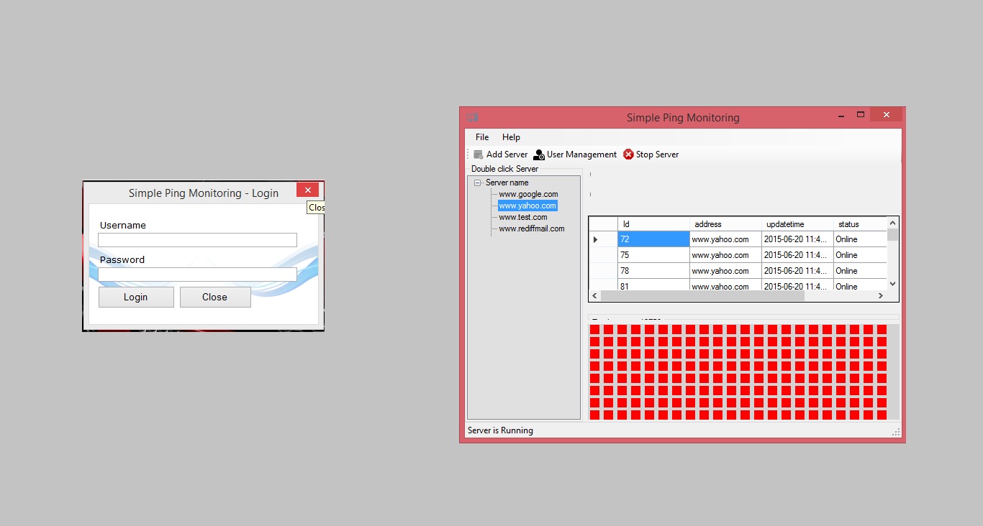Image resolution: width=983 pixels, height=526 pixels.
Task: Click the updatetime column header
Action: click(797, 224)
